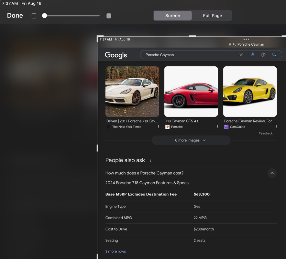286x259 pixels.
Task: Collapse 'How much does a Porsche Cayman cost?'
Action: point(144,173)
